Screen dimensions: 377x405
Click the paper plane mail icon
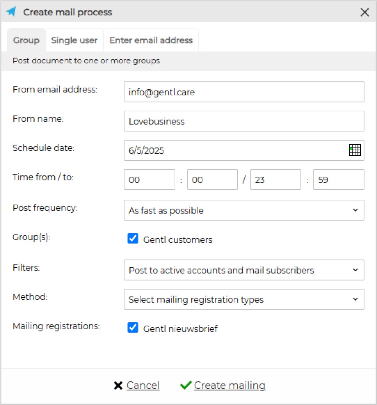[11, 12]
